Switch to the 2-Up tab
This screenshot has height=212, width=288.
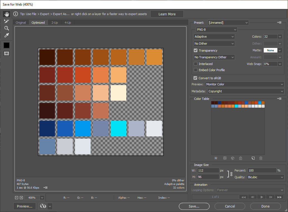(x=55, y=23)
